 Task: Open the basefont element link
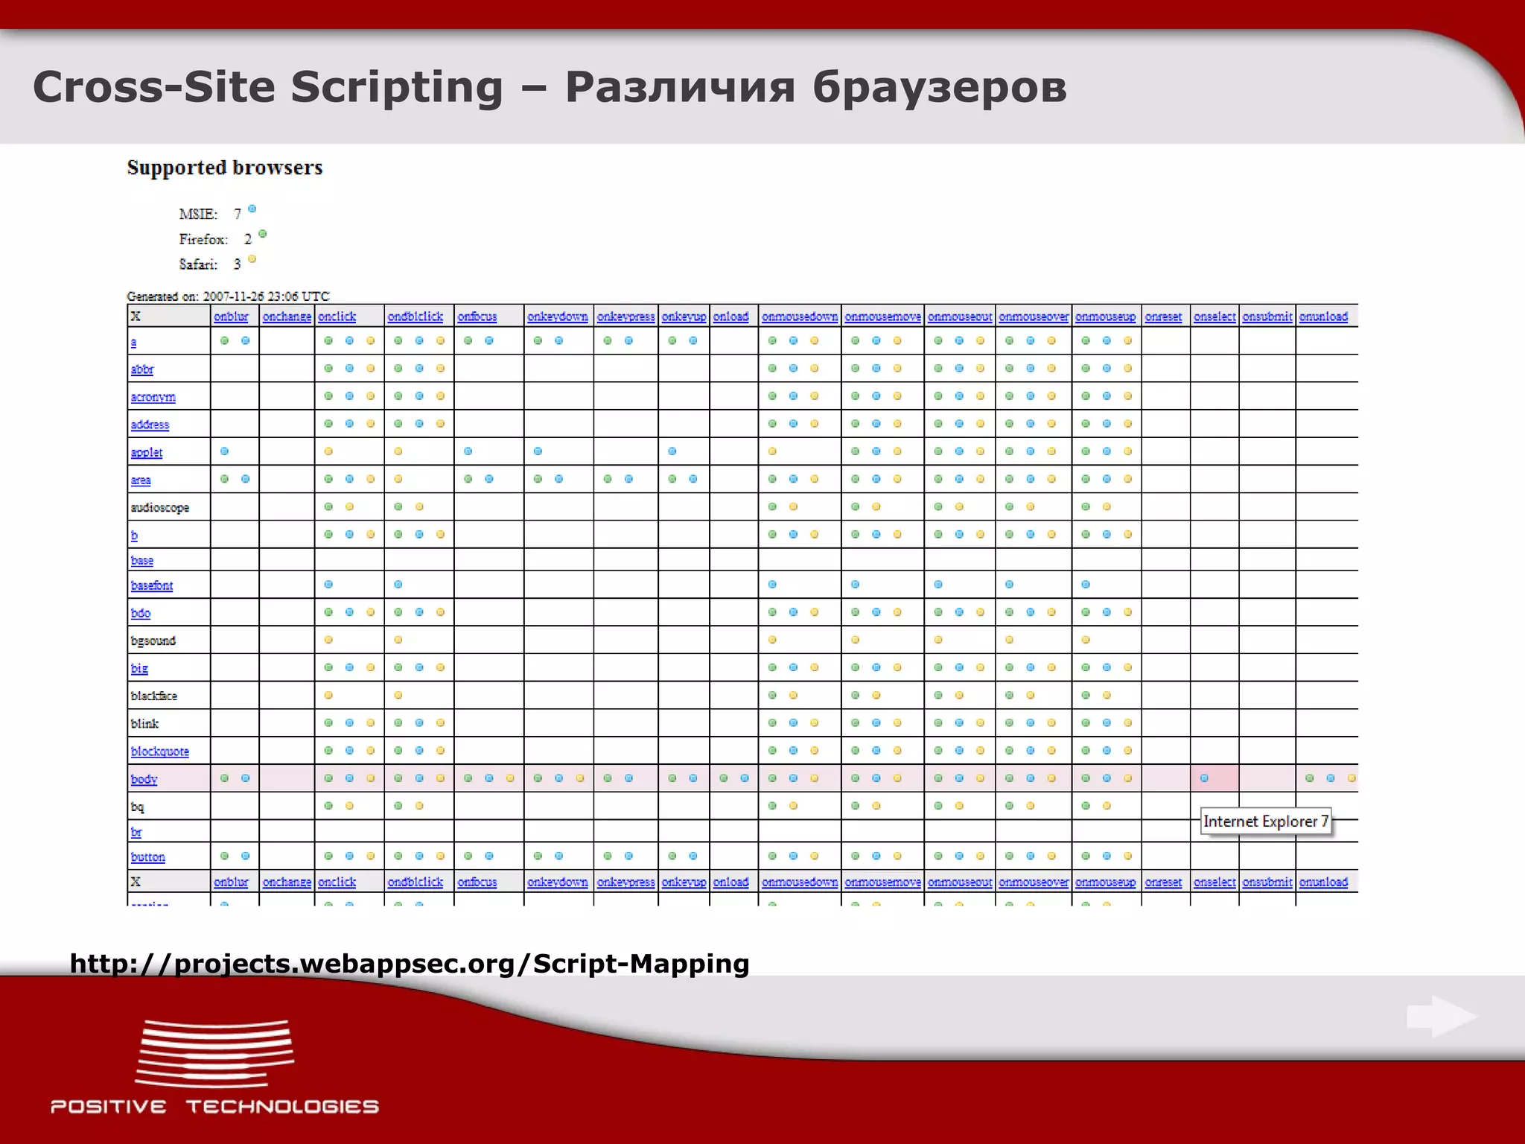pos(152,585)
